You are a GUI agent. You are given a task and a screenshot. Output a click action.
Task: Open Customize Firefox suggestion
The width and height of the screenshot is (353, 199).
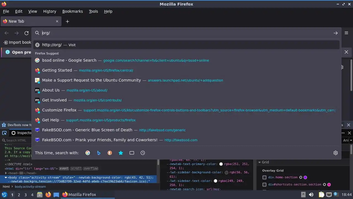point(186,110)
